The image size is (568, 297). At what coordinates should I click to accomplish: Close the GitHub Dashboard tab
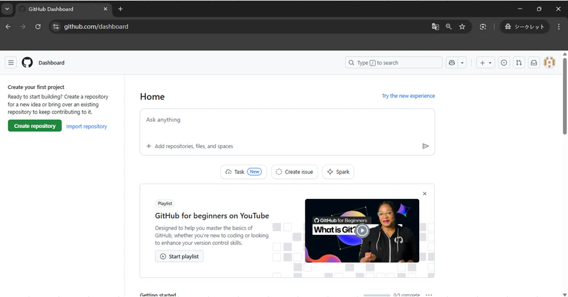coord(105,9)
